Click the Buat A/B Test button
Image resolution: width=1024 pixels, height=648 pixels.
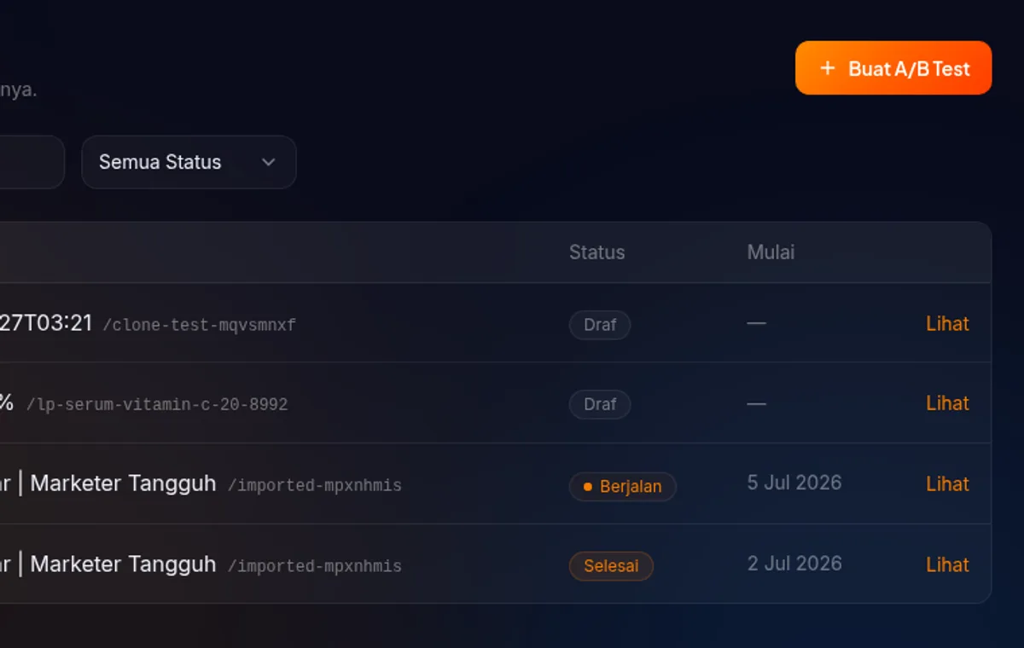coord(893,67)
